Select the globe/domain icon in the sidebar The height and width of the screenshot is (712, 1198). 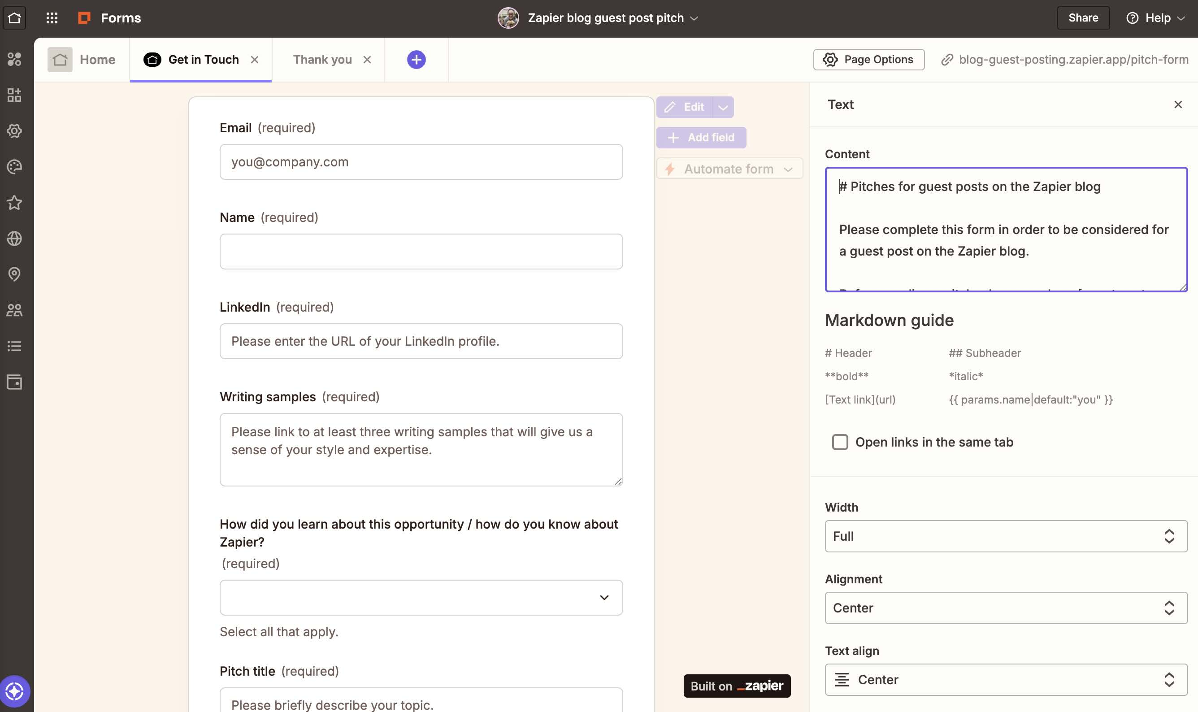[x=14, y=239]
